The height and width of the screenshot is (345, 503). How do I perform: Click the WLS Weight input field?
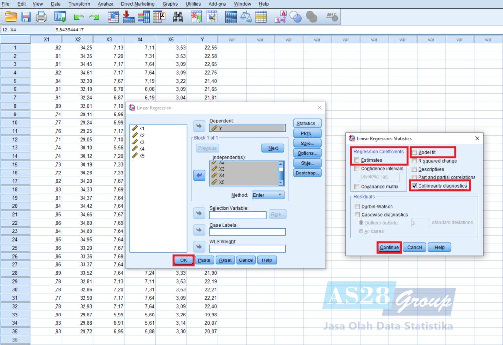(x=247, y=249)
